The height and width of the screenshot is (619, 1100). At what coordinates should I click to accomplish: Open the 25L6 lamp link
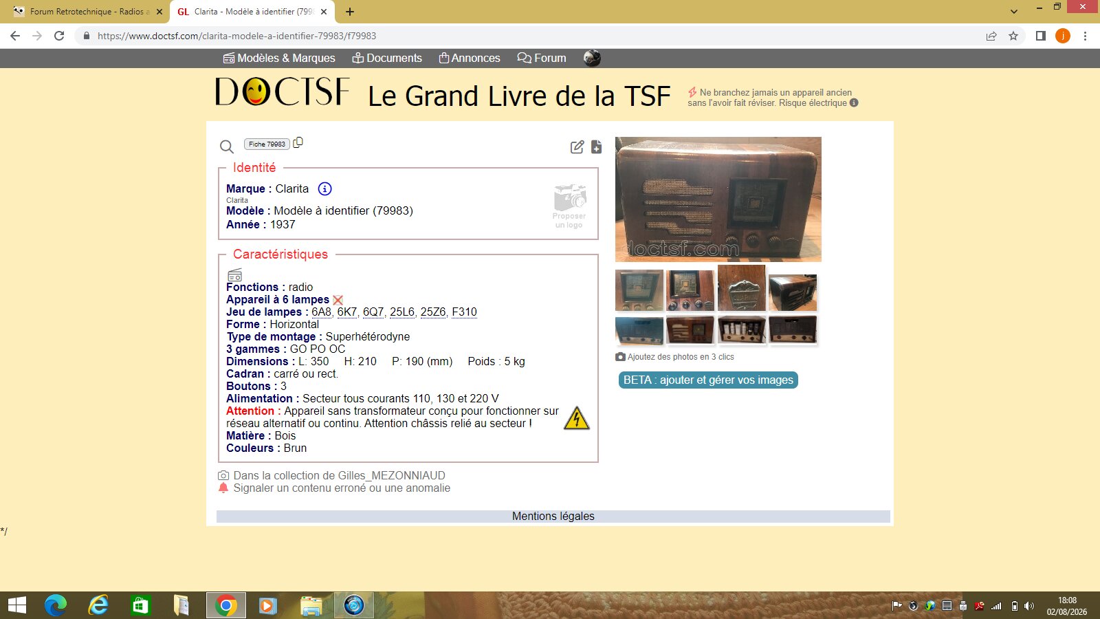tap(402, 312)
